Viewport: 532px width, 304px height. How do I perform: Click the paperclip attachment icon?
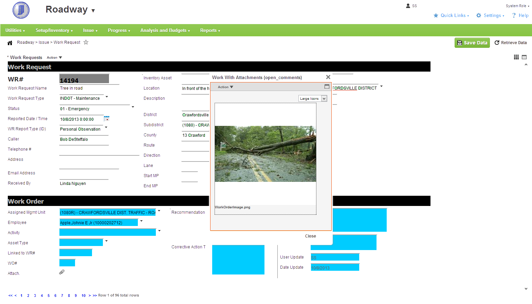point(61,272)
